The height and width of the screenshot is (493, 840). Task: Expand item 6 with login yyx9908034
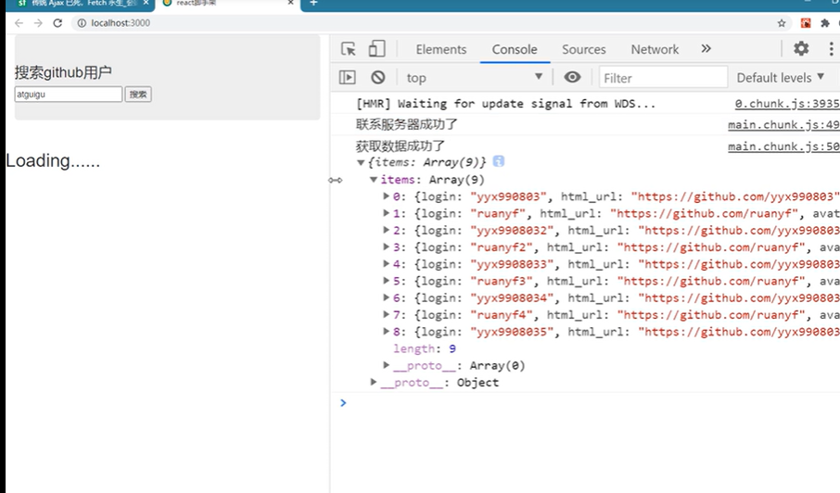pos(386,297)
